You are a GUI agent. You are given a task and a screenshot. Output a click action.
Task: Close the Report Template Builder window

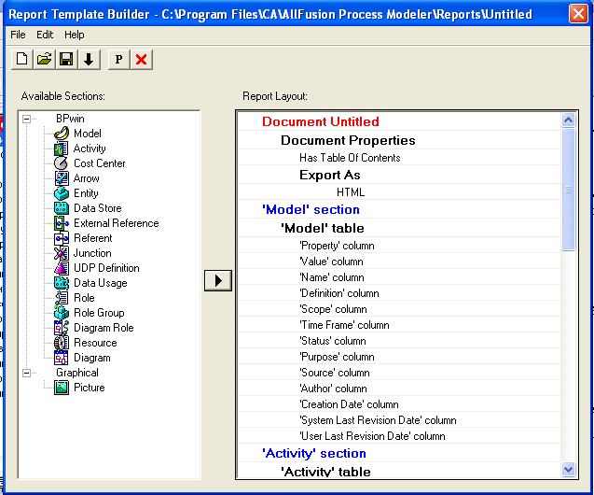tap(578, 14)
